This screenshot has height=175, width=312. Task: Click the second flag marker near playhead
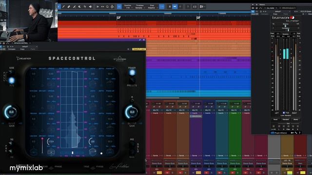pyautogui.click(x=198, y=18)
